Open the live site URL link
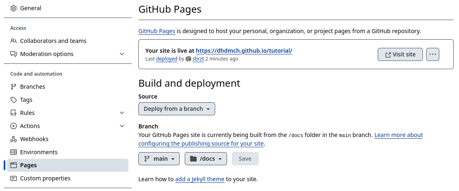 pos(244,51)
